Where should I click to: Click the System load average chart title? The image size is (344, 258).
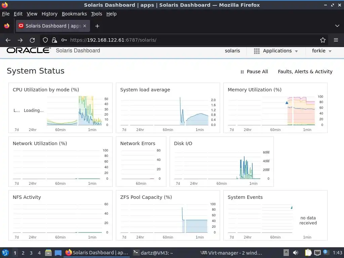click(145, 90)
